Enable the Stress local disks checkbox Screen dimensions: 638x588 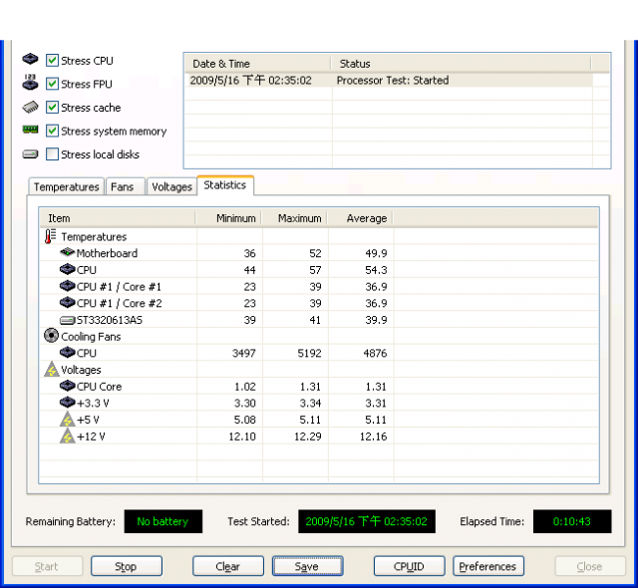click(x=52, y=154)
